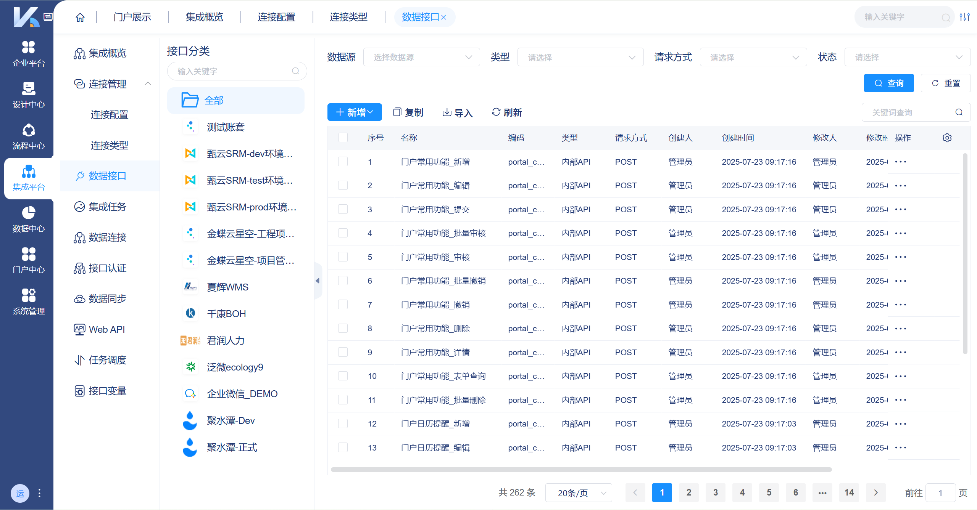This screenshot has height=510, width=977.
Task: Select the 门户展示 menu item
Action: point(132,17)
